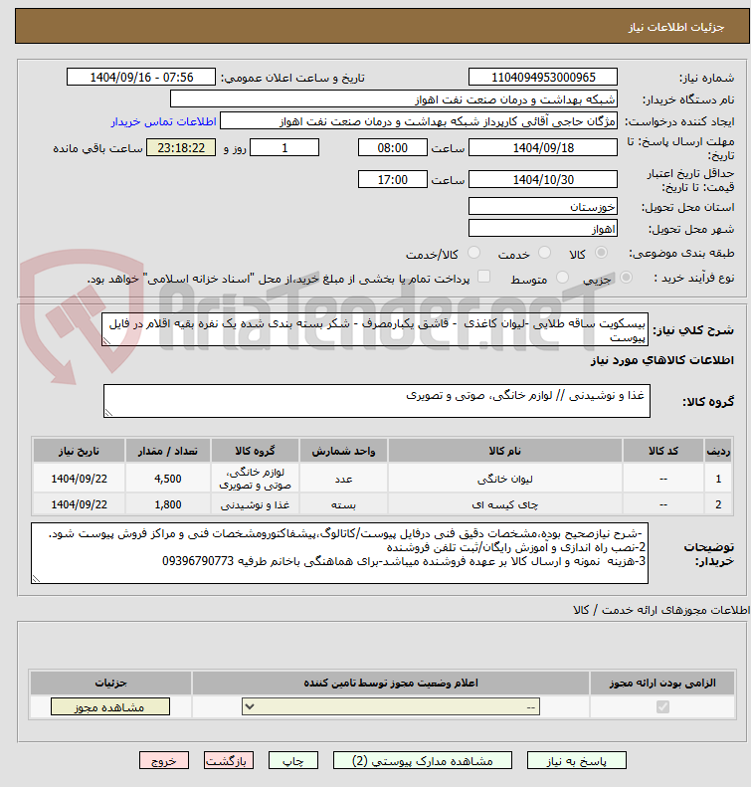Click row number 1 cell

point(718,479)
